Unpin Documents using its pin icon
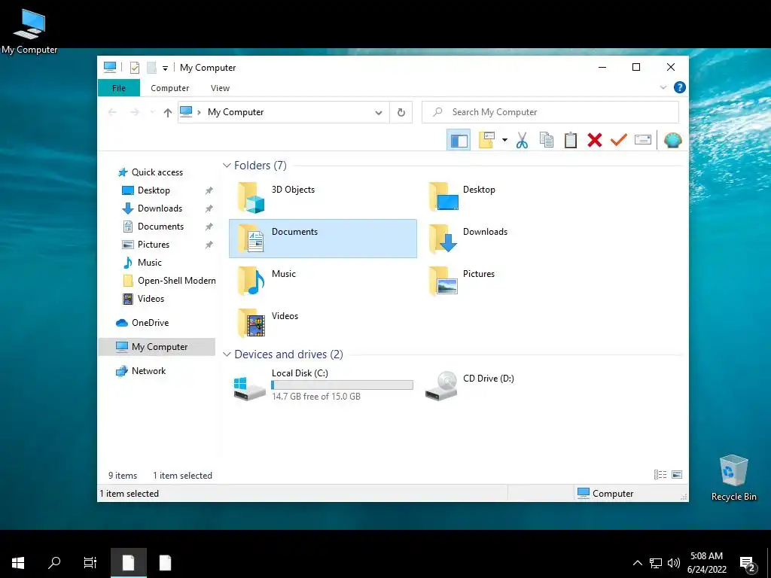Viewport: 771px width, 578px height. [x=209, y=227]
